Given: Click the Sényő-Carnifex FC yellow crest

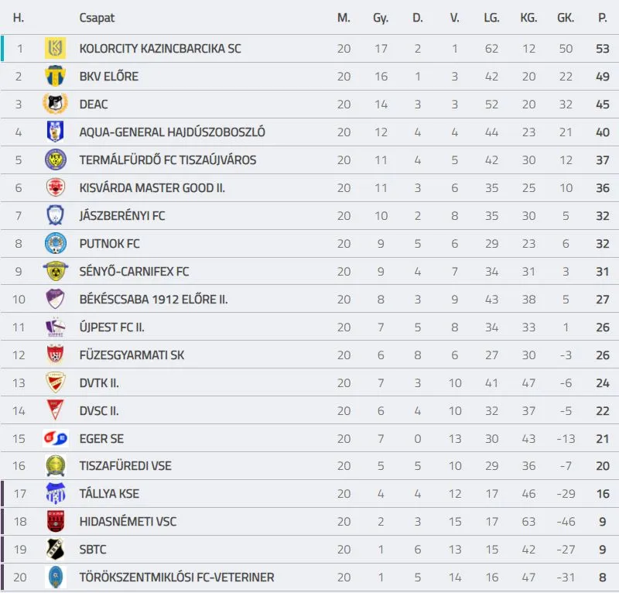Looking at the screenshot, I should click(55, 272).
